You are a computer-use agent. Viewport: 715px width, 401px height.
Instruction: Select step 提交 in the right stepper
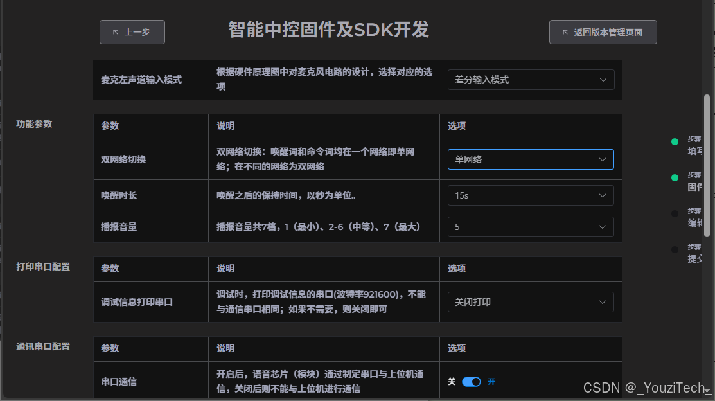tap(675, 250)
